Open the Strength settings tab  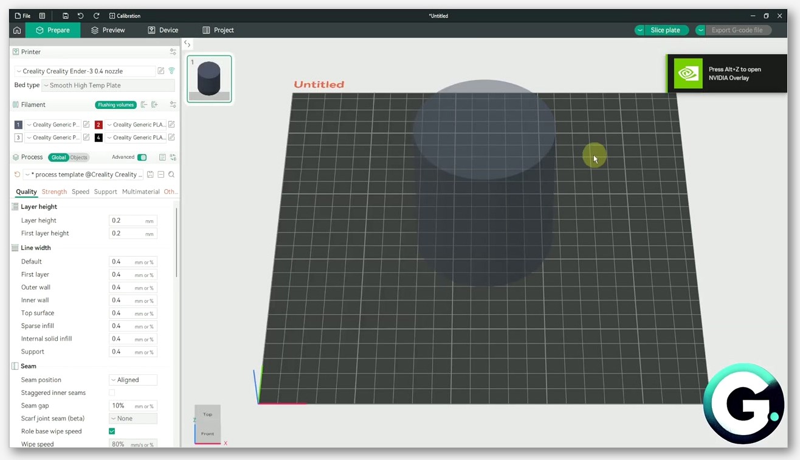click(54, 192)
